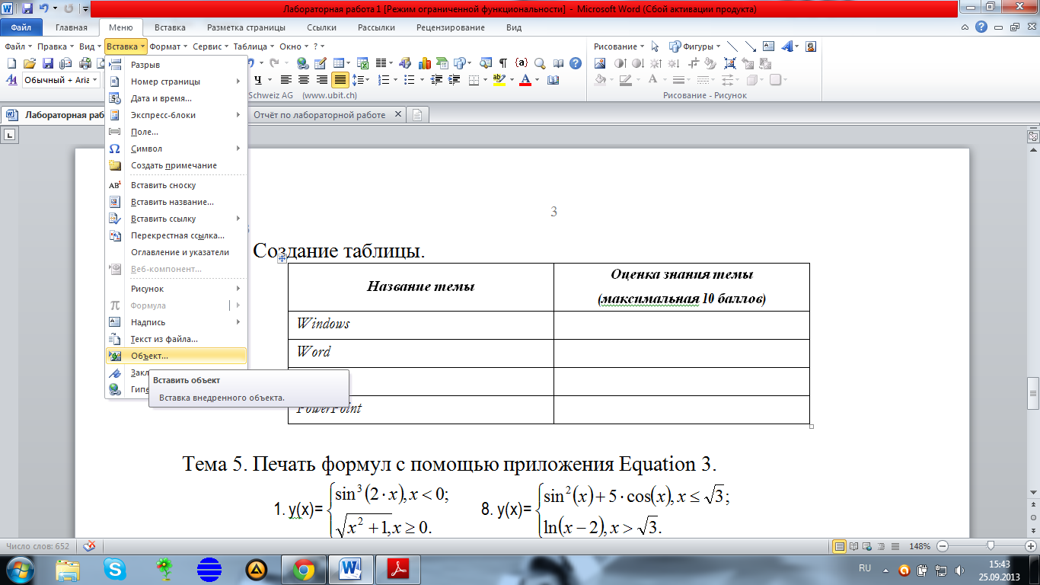Switch to Отчёт по лабораторной работе document tab
This screenshot has height=585, width=1040.
319,115
